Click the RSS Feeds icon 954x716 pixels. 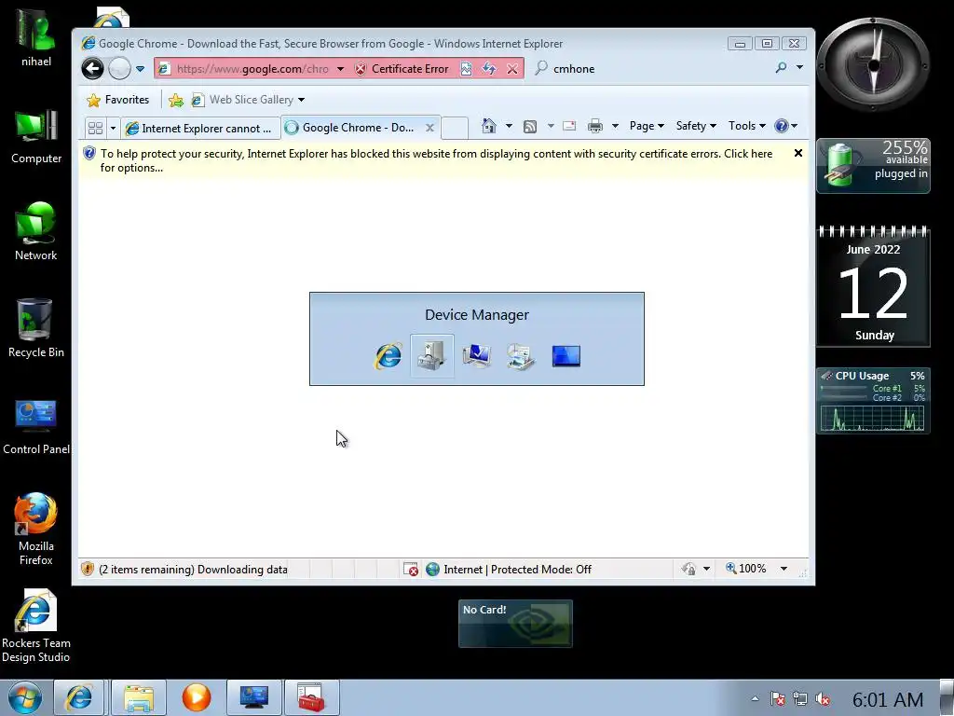530,127
